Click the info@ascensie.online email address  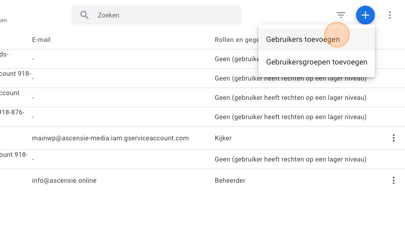[x=64, y=180]
